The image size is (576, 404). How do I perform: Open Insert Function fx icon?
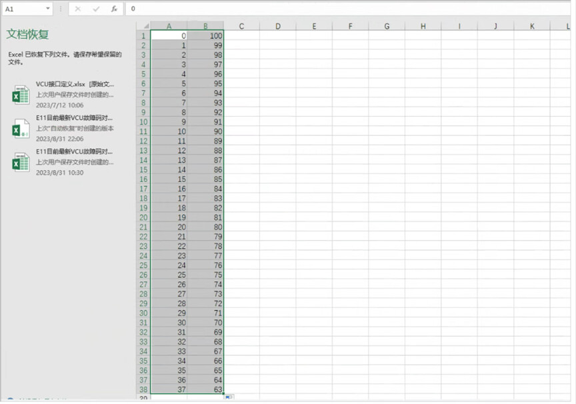[114, 9]
